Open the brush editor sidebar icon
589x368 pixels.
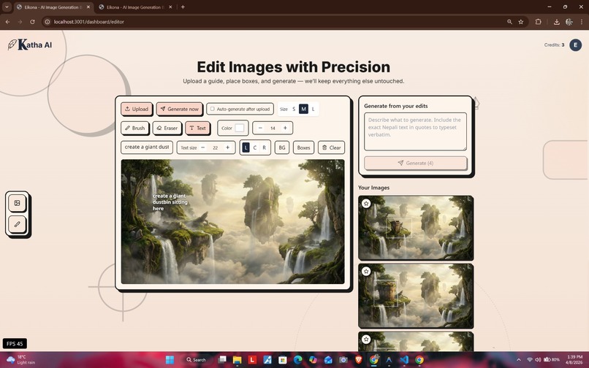pos(18,224)
